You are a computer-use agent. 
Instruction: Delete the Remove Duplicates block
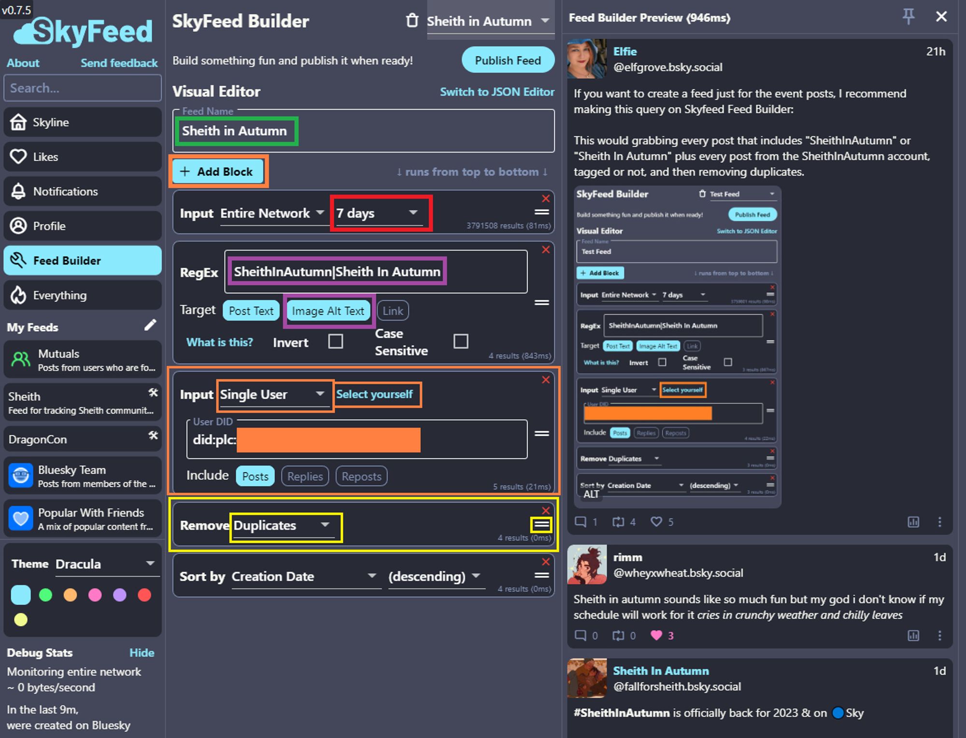546,510
